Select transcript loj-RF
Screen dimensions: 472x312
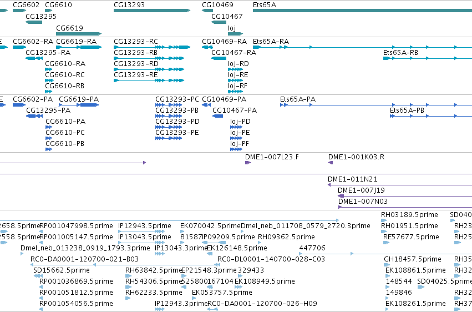click(237, 86)
